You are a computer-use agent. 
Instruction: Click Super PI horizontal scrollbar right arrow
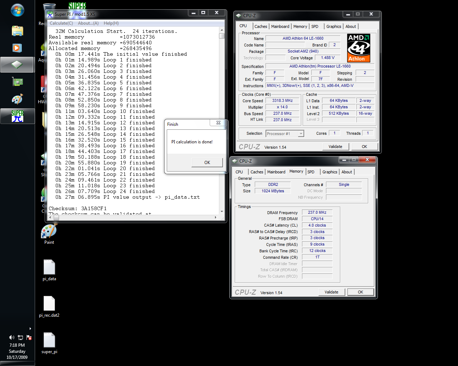[215, 217]
